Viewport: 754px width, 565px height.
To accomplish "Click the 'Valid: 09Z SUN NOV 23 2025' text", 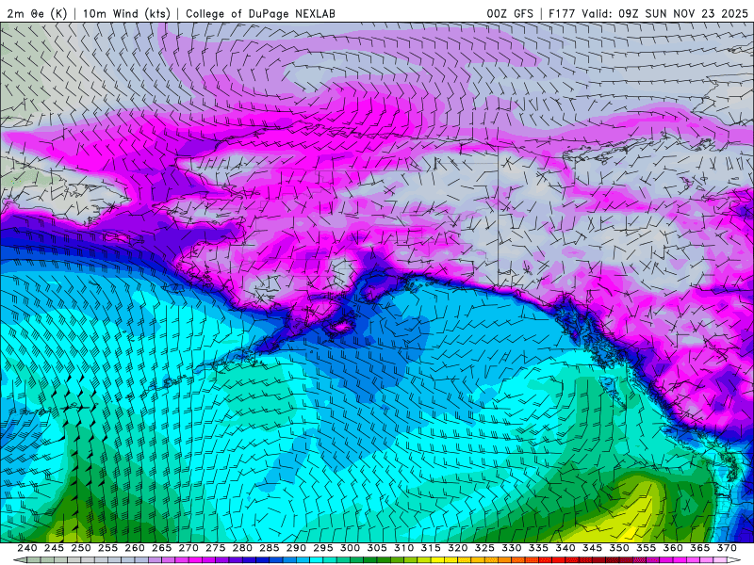I will (x=665, y=14).
